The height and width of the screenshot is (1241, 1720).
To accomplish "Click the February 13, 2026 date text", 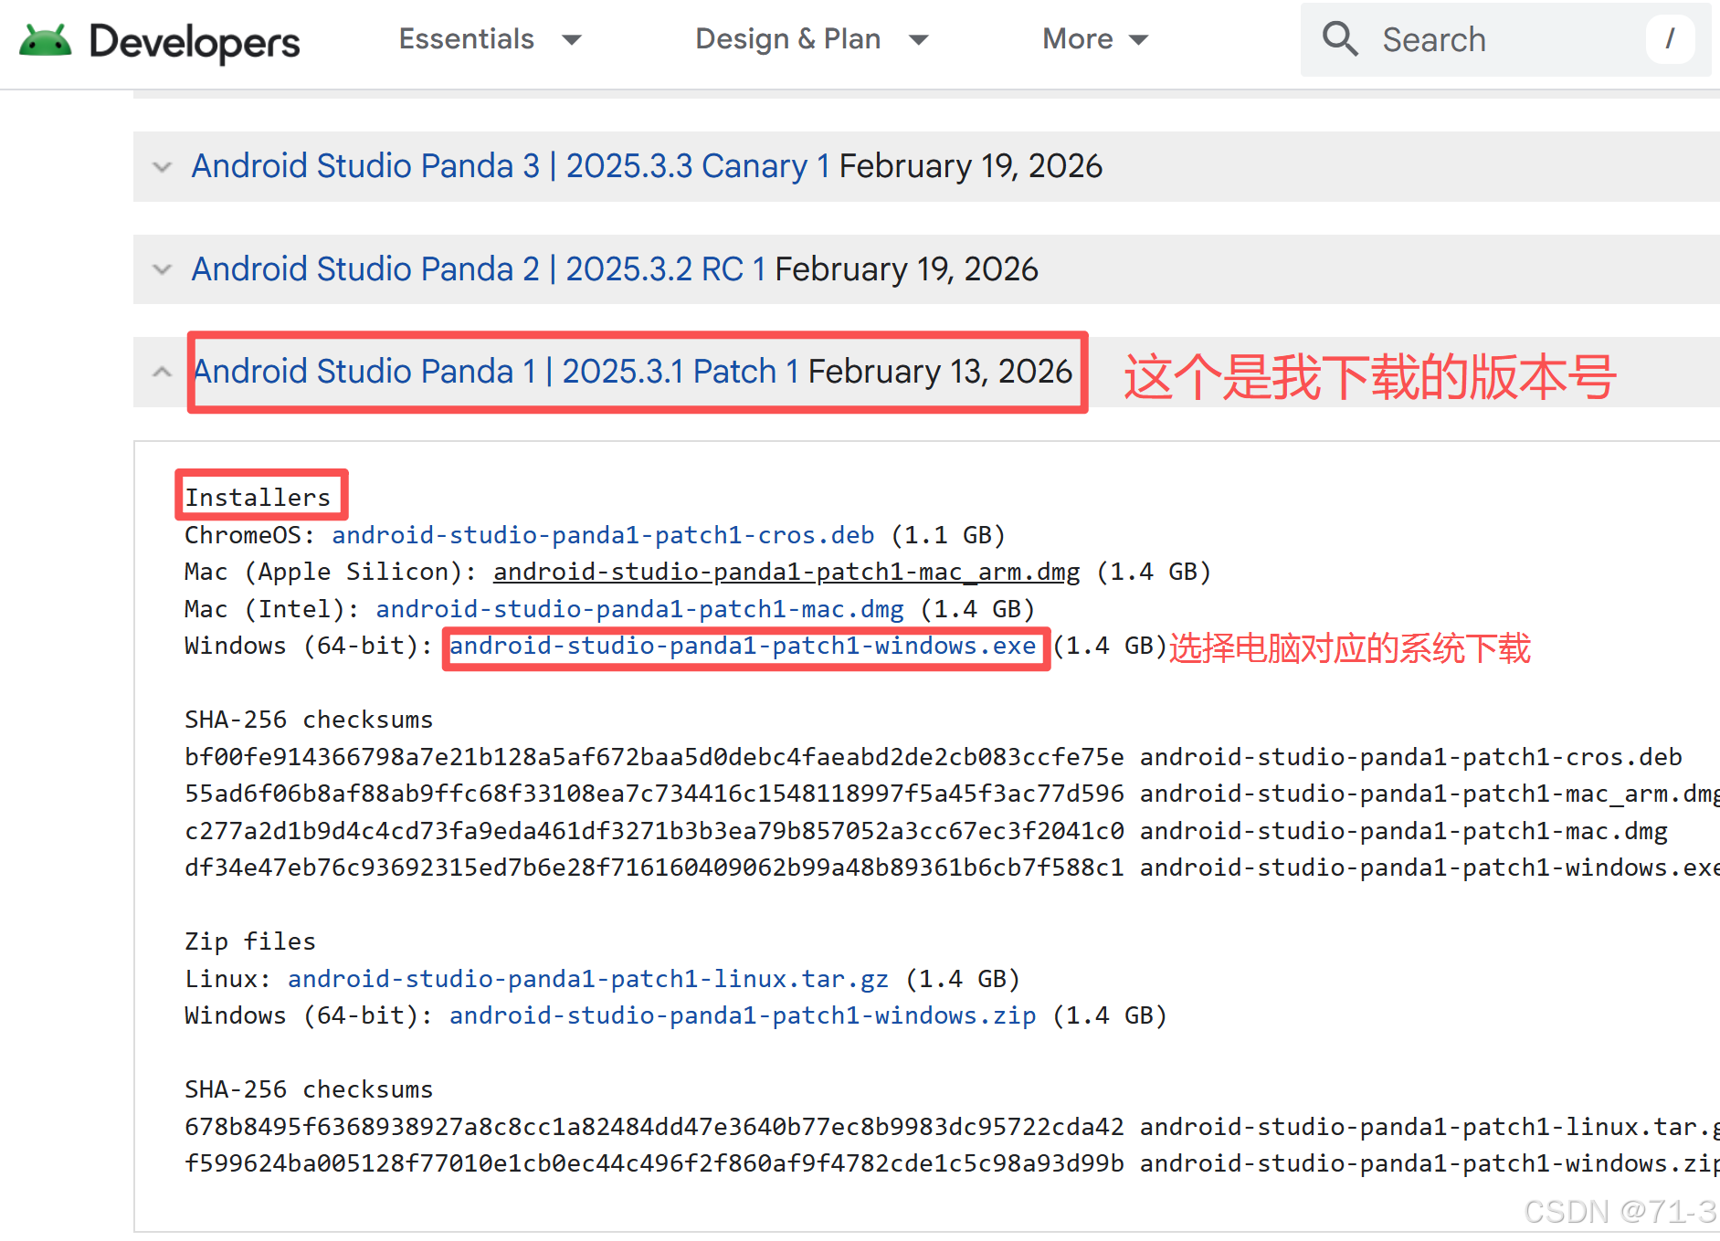I will [x=941, y=372].
